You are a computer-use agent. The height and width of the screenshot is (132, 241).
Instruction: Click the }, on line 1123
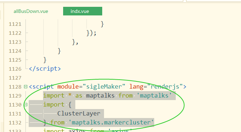tap(75, 42)
